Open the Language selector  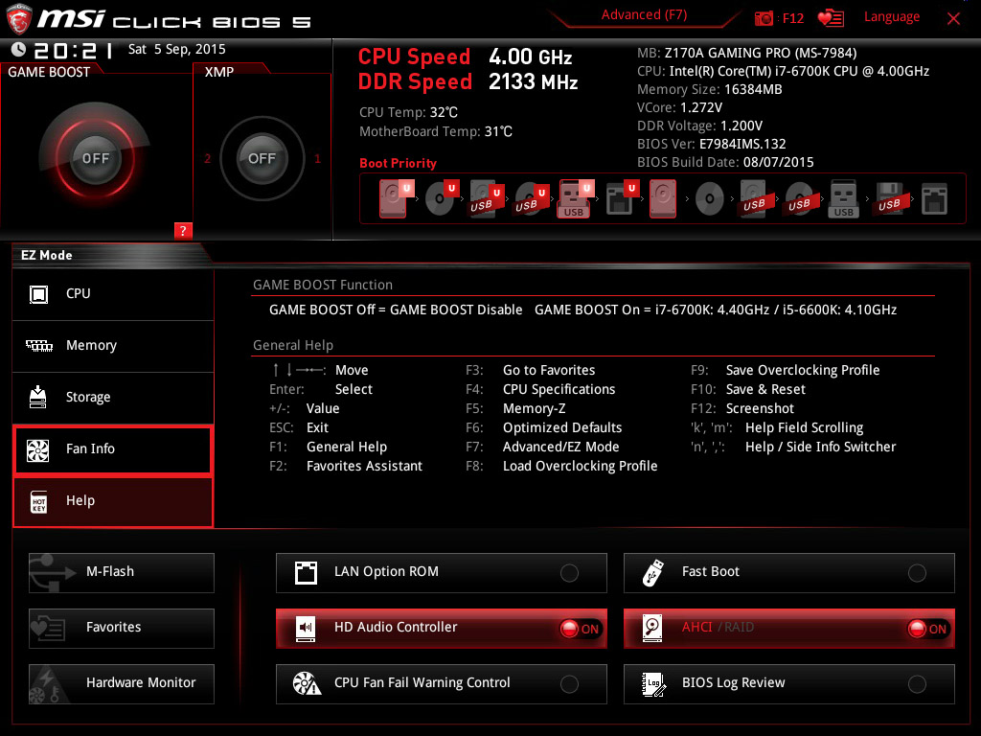click(x=892, y=17)
